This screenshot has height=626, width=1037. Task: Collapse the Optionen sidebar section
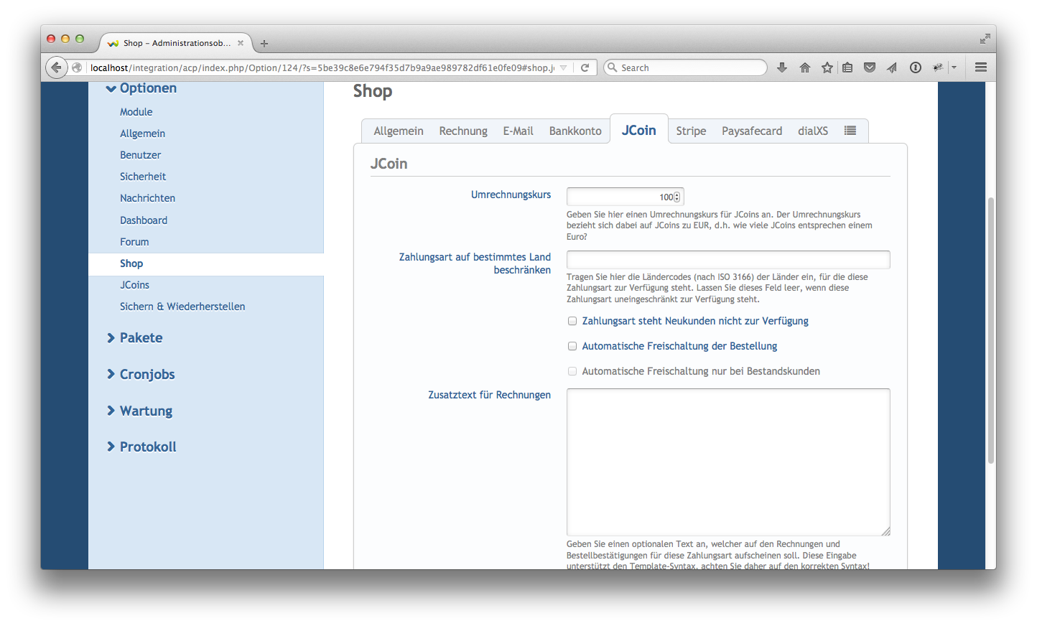click(x=147, y=88)
